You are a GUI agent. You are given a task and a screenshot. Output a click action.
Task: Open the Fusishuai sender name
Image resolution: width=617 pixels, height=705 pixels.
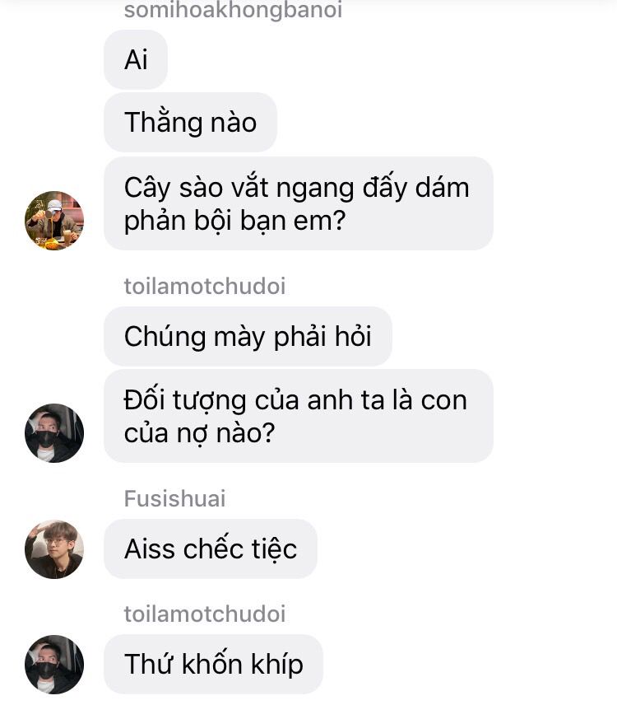(174, 498)
